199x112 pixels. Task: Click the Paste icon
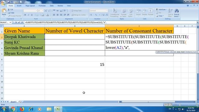[x=4, y=11]
